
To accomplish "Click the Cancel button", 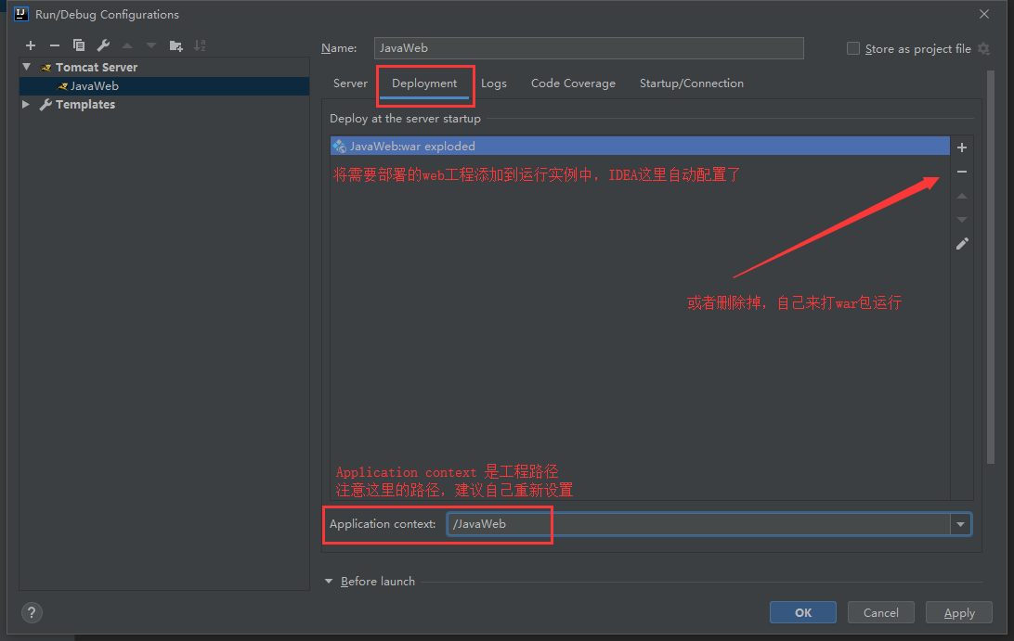I will pyautogui.click(x=881, y=612).
